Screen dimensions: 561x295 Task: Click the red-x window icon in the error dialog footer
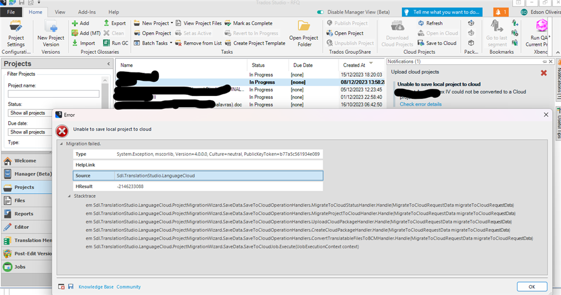coord(62,286)
